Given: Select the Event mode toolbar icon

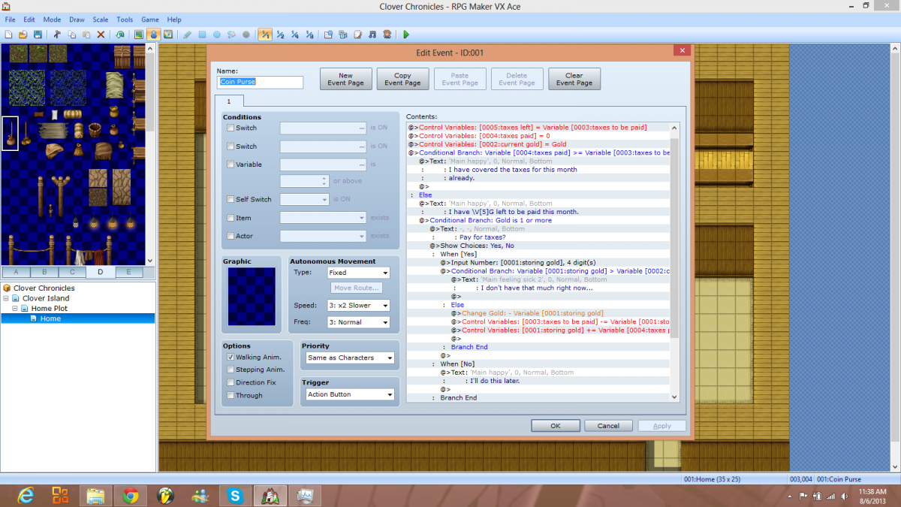Looking at the screenshot, I should tap(153, 35).
